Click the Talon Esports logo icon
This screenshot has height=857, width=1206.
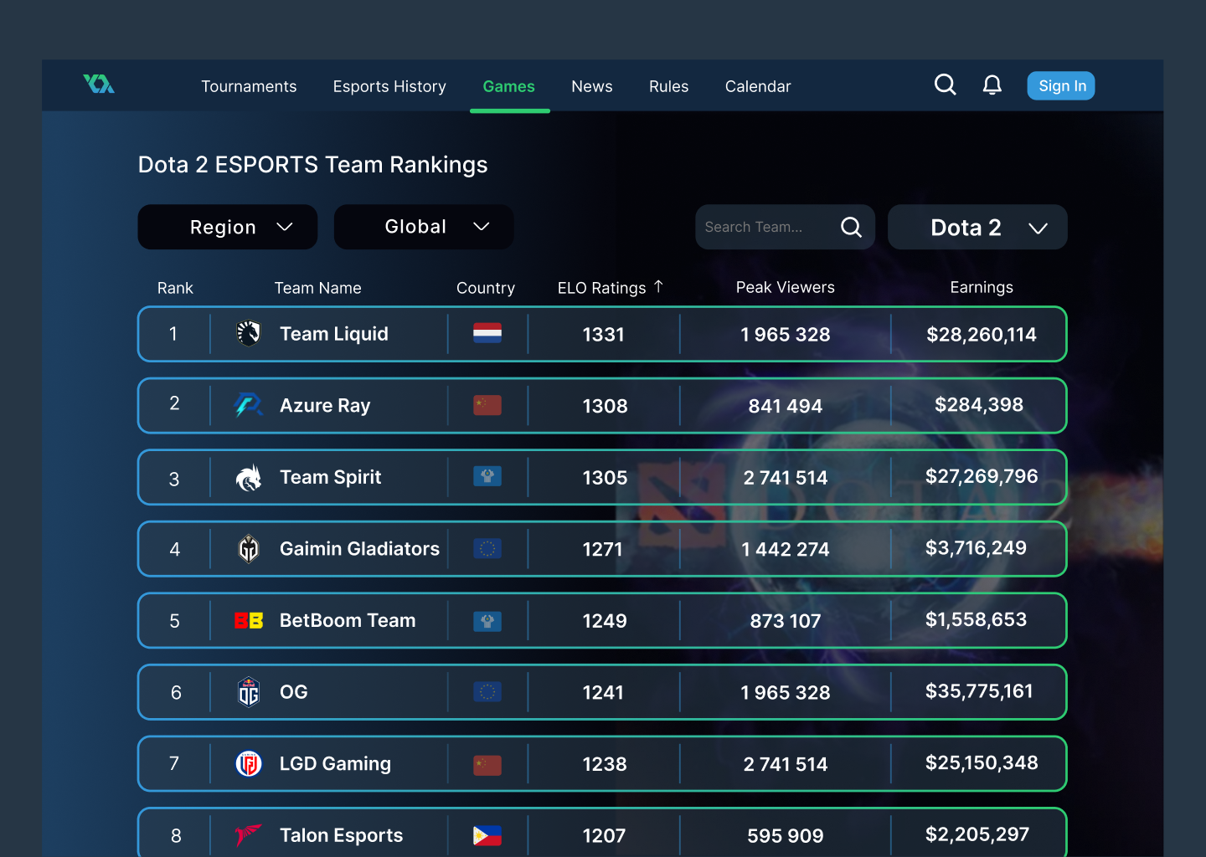pos(249,834)
